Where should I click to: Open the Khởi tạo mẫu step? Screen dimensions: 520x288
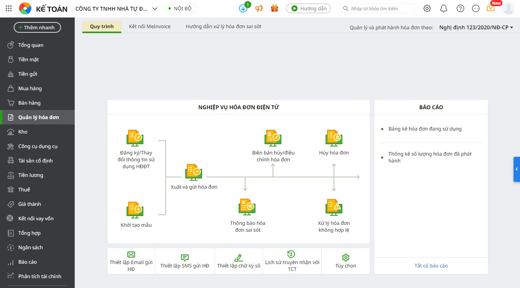(x=136, y=215)
